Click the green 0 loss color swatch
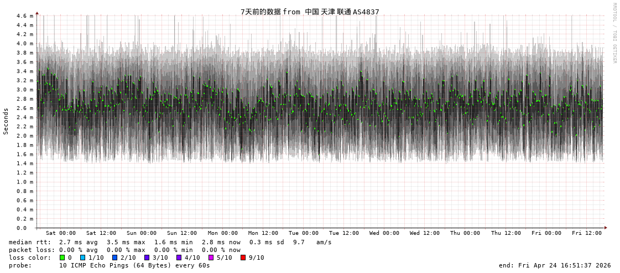 click(62, 258)
